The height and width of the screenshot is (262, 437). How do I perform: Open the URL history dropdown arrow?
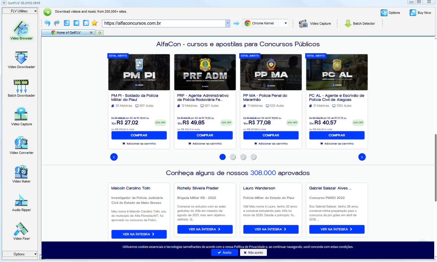[228, 23]
